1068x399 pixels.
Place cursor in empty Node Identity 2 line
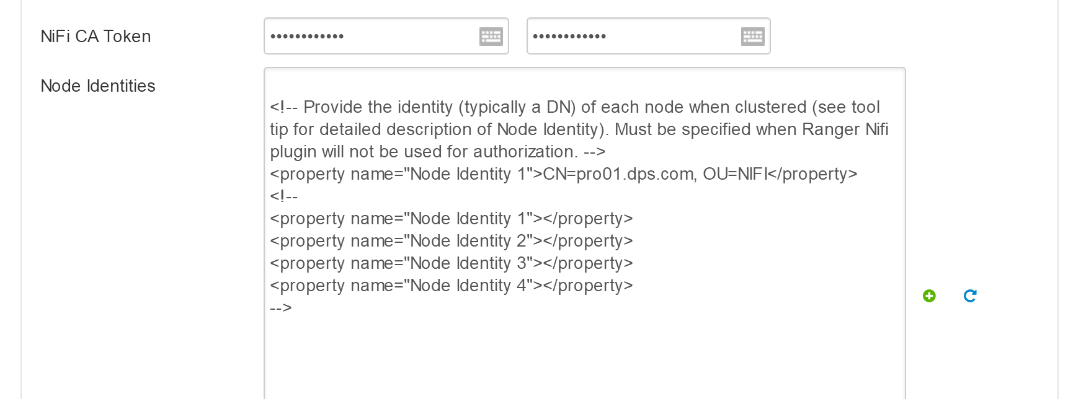coord(452,241)
